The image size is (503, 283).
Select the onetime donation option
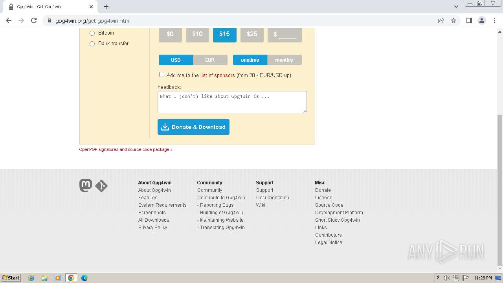(x=250, y=60)
